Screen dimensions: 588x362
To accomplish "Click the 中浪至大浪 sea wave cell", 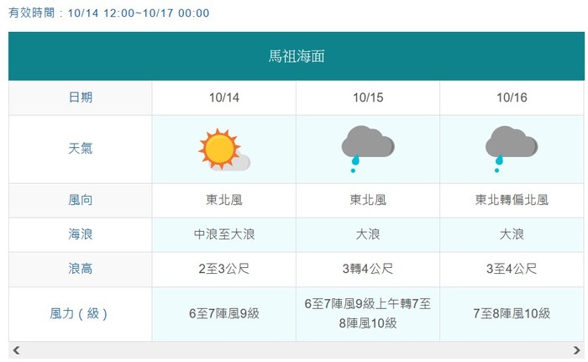I will (224, 235).
